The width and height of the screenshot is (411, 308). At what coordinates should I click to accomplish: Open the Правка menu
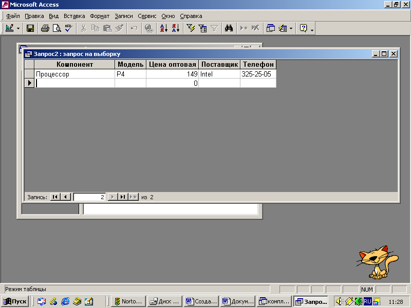[34, 16]
